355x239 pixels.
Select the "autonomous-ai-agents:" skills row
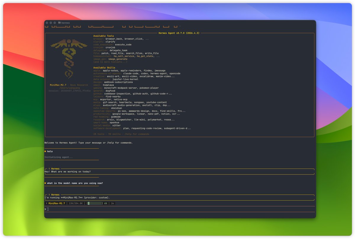click(137, 74)
